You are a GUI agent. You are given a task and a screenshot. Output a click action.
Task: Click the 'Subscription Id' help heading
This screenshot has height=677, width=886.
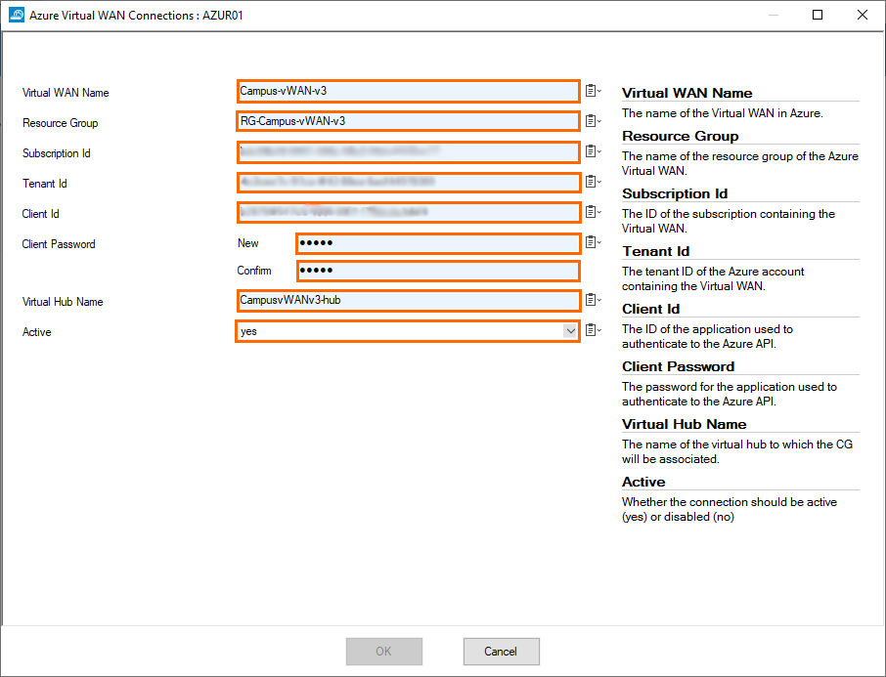coord(675,193)
